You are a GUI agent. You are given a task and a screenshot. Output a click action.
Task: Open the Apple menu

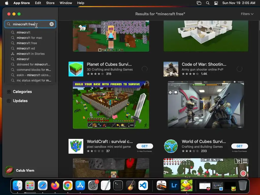pyautogui.click(x=7, y=3)
